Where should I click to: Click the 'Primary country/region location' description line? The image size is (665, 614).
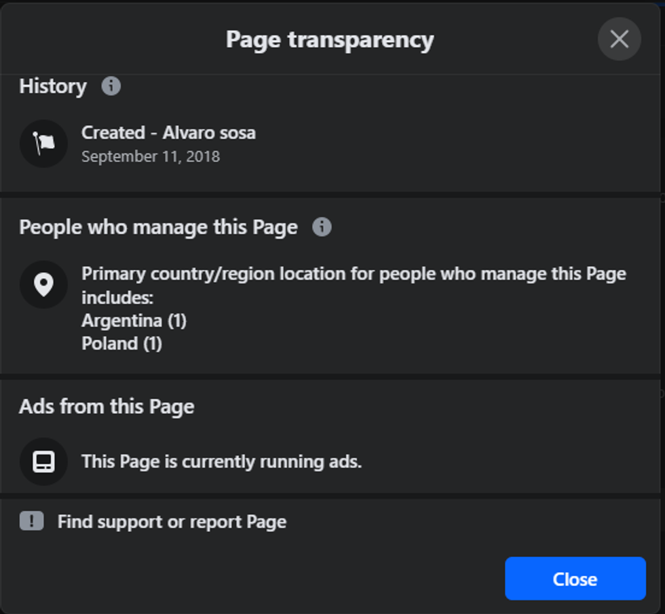click(x=353, y=274)
